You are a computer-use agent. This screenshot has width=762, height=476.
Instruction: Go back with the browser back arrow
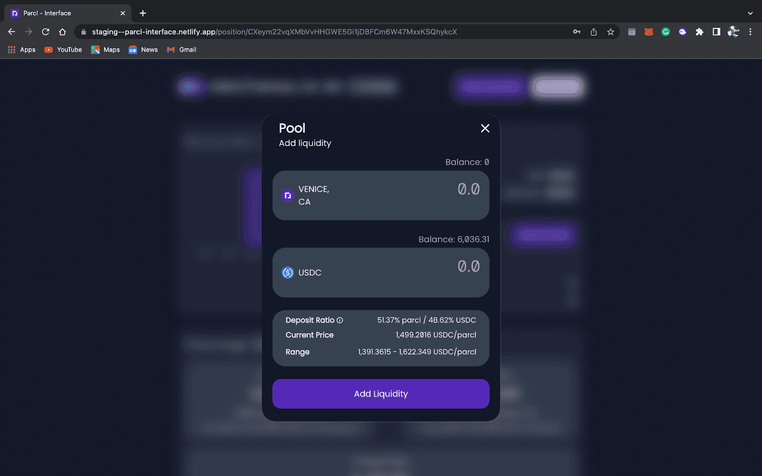point(12,32)
